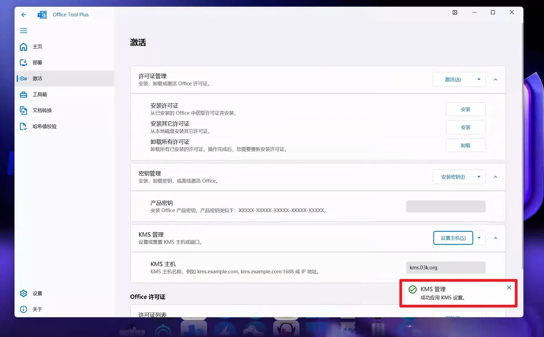Click the Office Tool Plus logo icon
544x337 pixels.
(x=42, y=15)
